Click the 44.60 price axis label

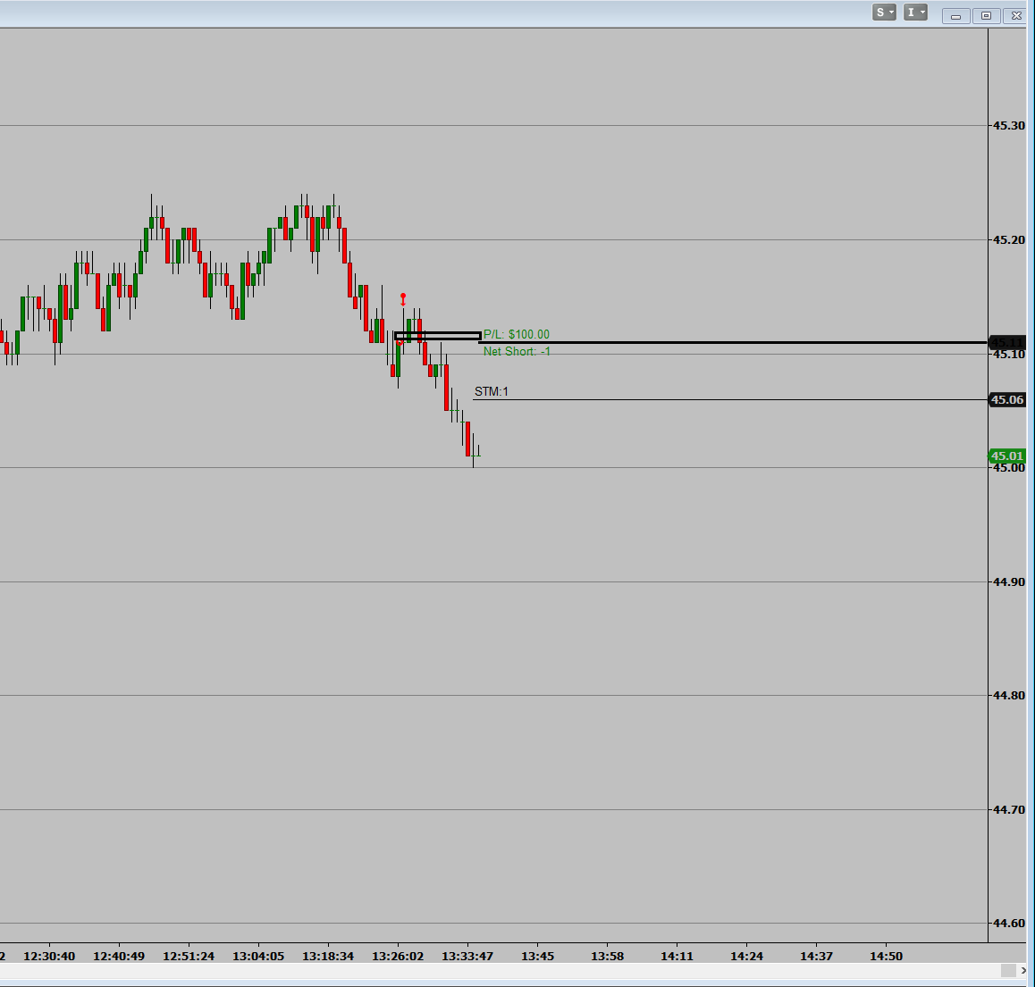1009,923
